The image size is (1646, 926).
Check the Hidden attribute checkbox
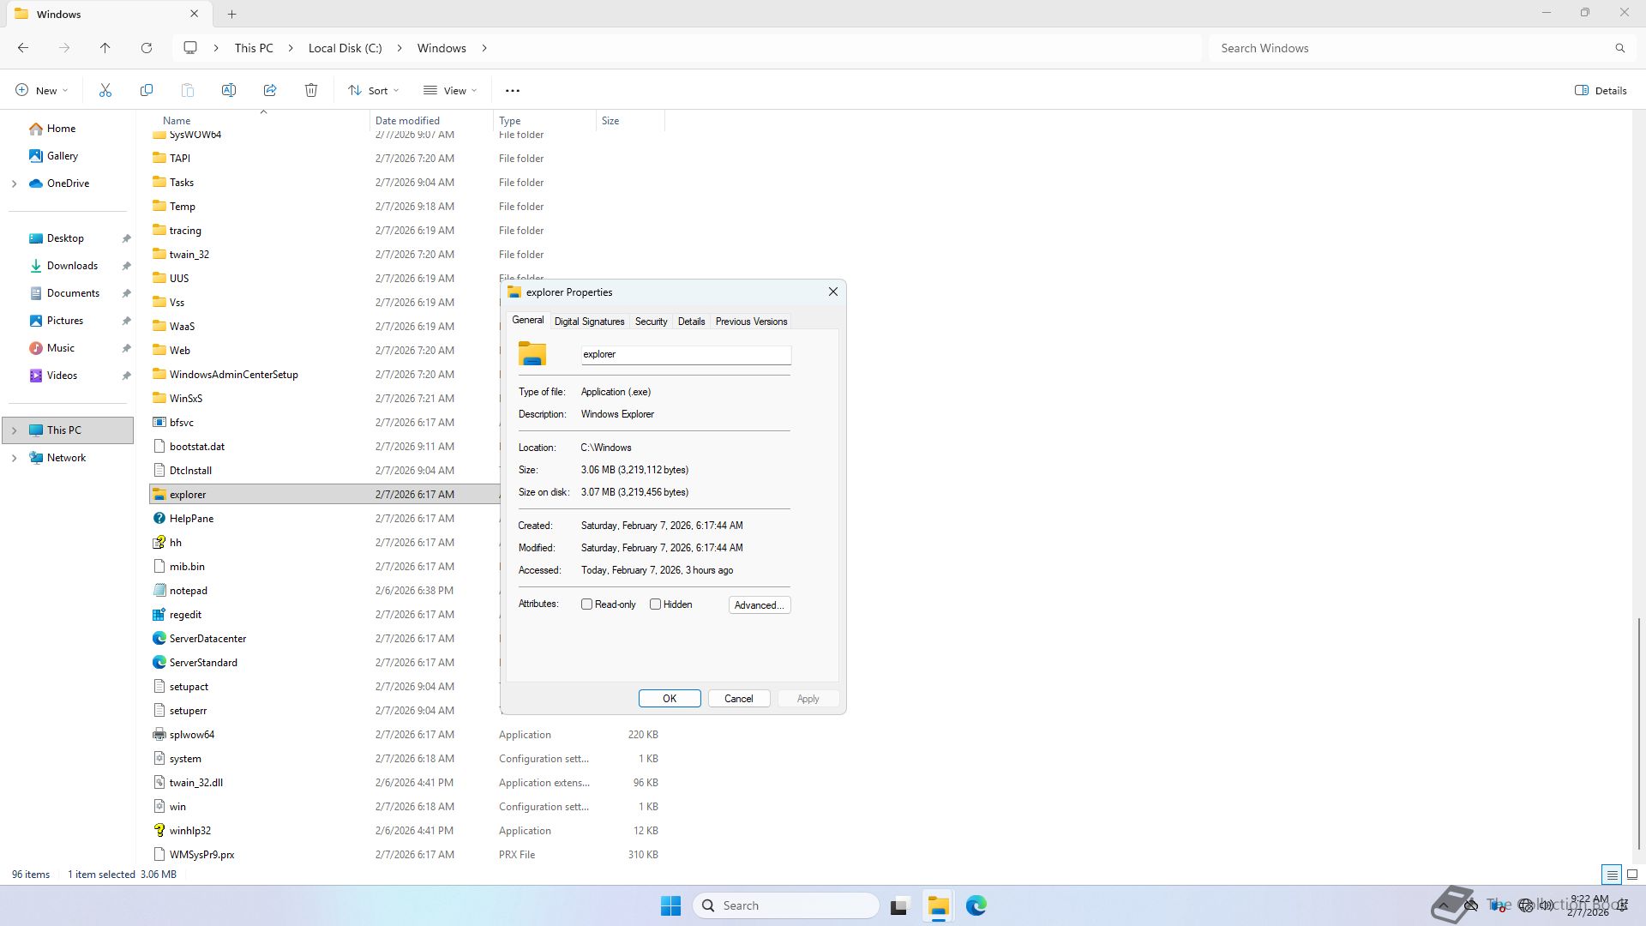point(656,604)
